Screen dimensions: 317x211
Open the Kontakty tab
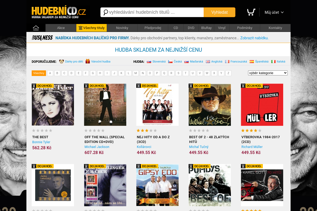coord(275,28)
